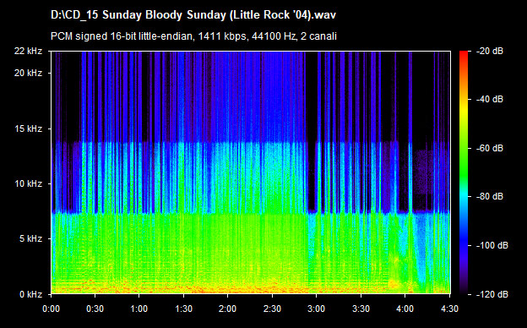This screenshot has width=527, height=328.
Task: Click the 2:30 time axis label
Action: tap(272, 309)
